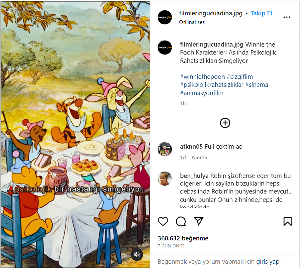Image resolution: width=301 pixels, height=268 pixels.
Task: Reply to atknn05 with Yanıtla
Action: 199,158
